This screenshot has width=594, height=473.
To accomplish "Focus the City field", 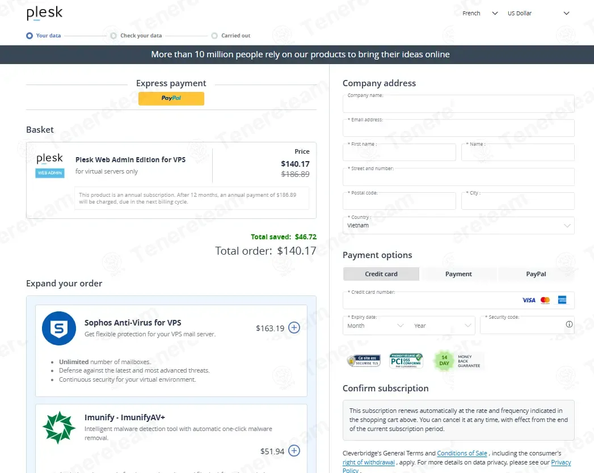I will (x=518, y=201).
